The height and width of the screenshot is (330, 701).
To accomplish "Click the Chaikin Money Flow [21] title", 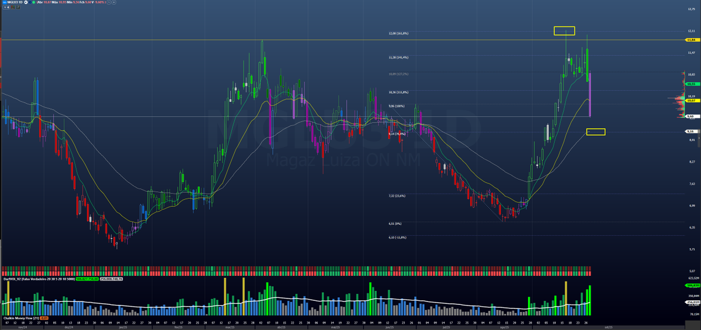I will tap(21, 318).
